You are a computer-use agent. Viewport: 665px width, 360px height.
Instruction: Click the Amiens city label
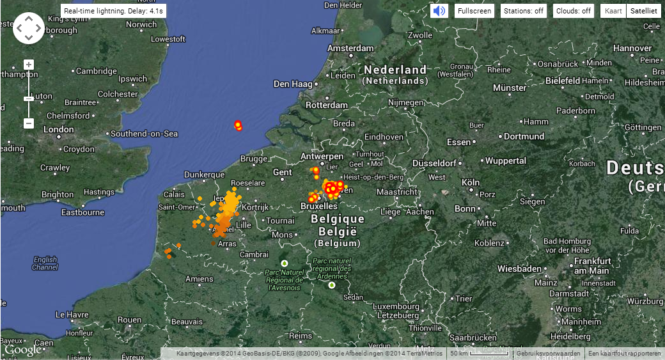coord(199,279)
